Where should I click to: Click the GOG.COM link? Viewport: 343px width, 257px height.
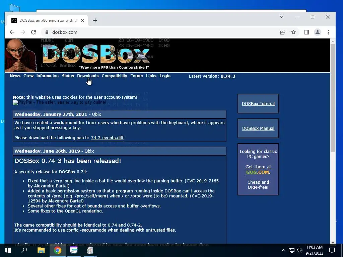pyautogui.click(x=258, y=172)
